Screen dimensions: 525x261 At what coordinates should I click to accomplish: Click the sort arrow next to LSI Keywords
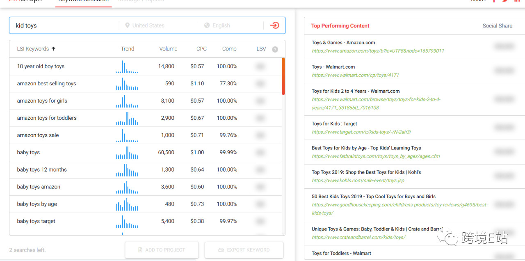pos(53,48)
